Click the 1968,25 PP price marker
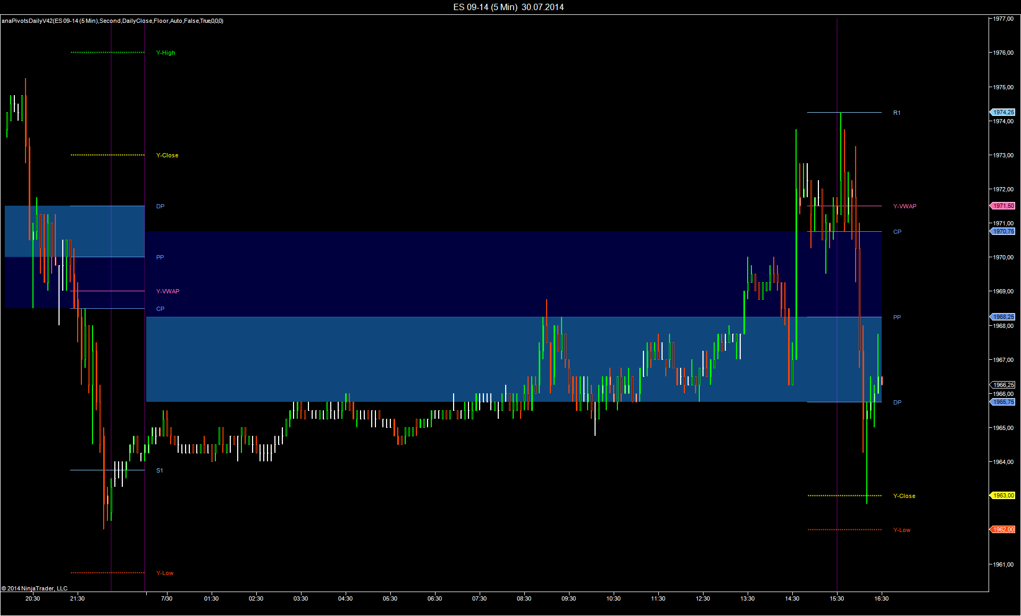The height and width of the screenshot is (616, 1021). 1003,317
